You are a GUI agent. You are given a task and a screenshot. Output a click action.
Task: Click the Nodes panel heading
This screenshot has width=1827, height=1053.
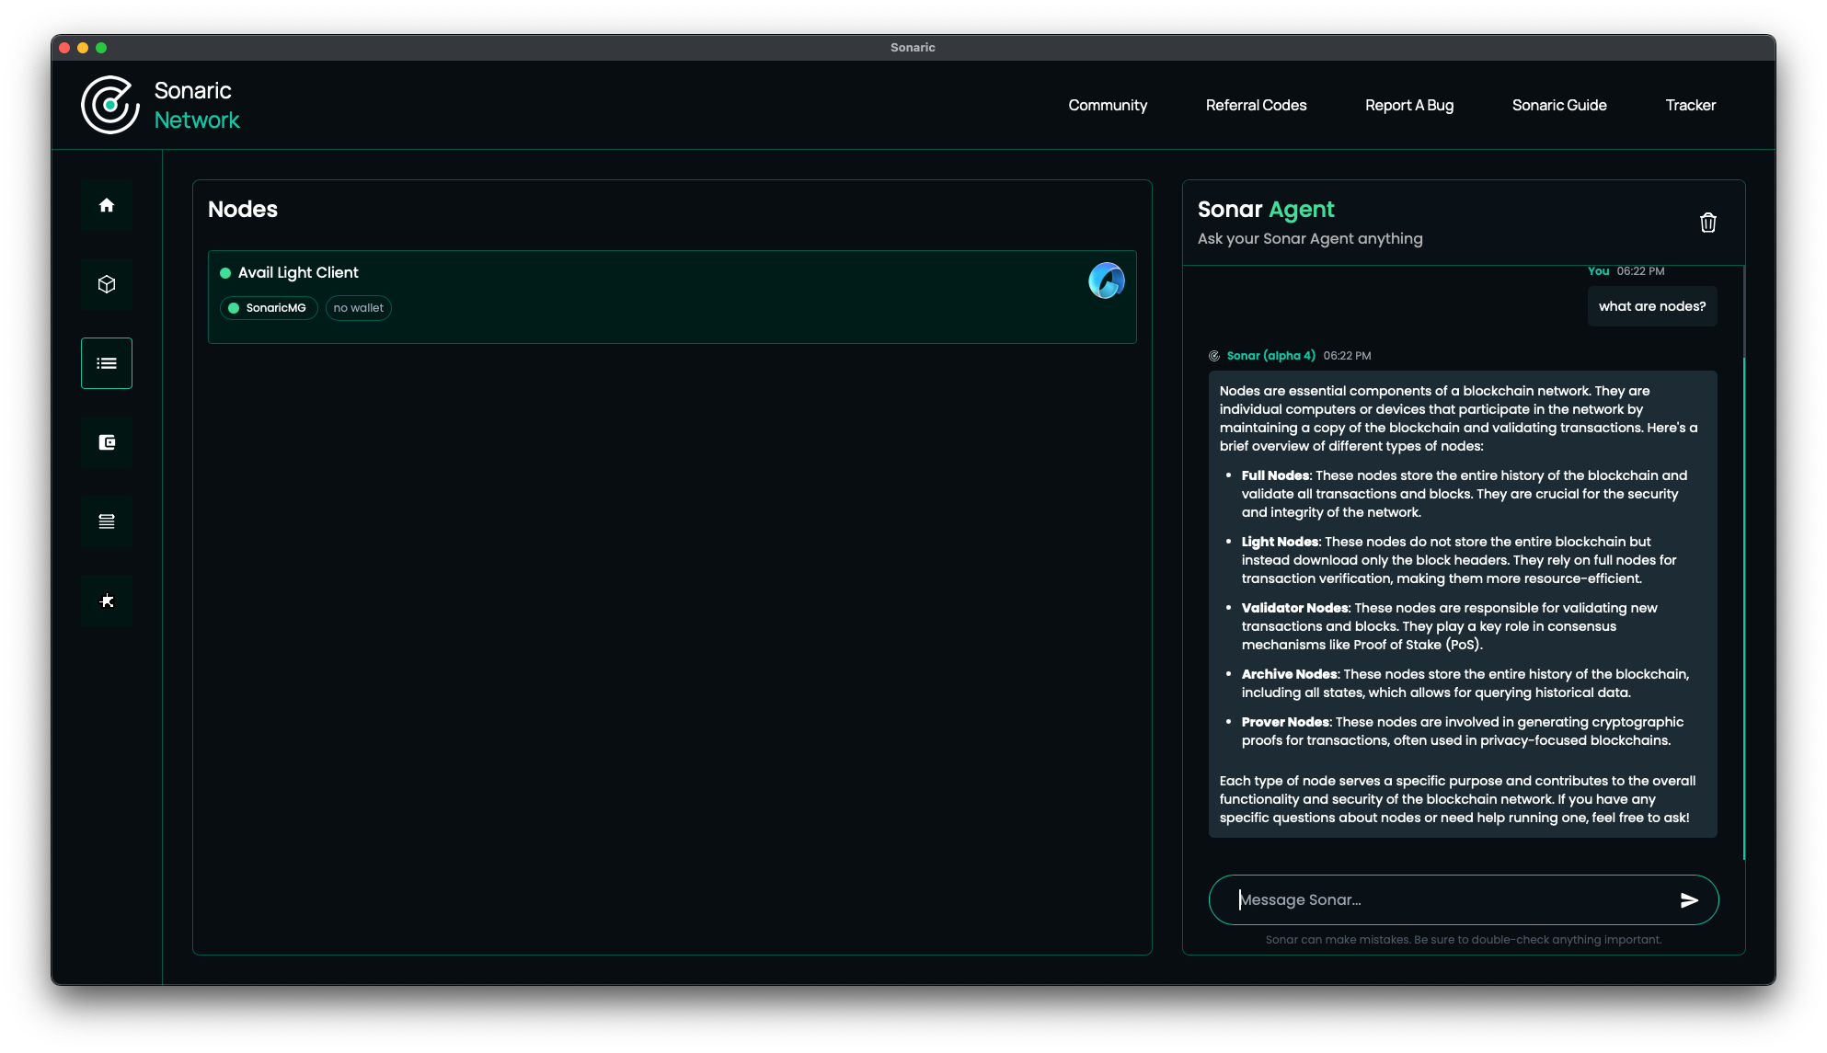tap(243, 210)
